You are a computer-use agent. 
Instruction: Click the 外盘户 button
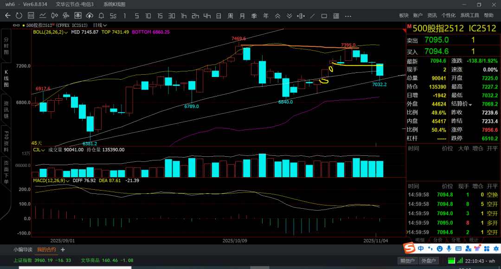pos(428,261)
